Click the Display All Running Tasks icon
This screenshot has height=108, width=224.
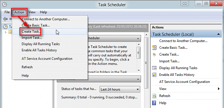click(x=154, y=68)
